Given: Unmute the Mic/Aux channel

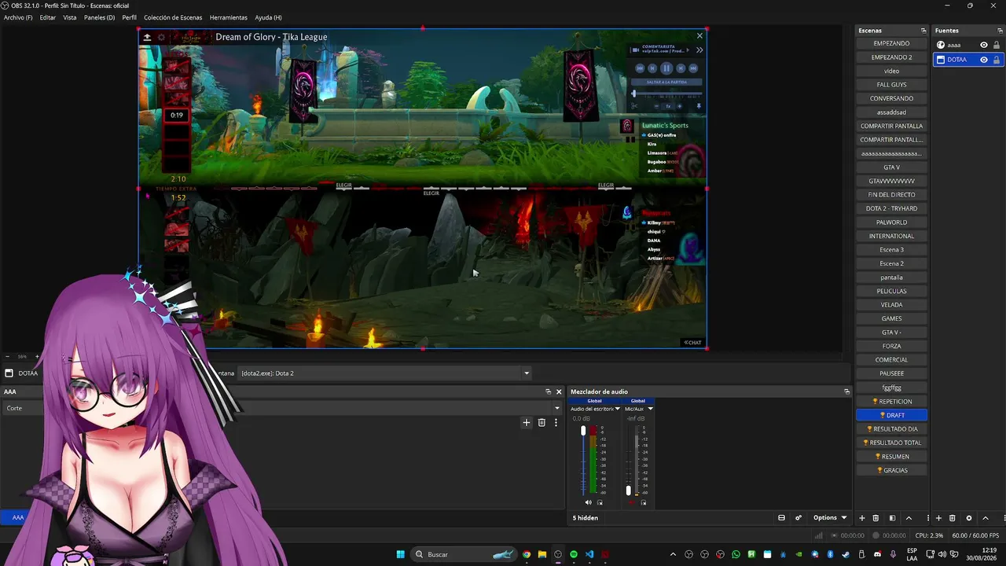Looking at the screenshot, I should pyautogui.click(x=630, y=502).
